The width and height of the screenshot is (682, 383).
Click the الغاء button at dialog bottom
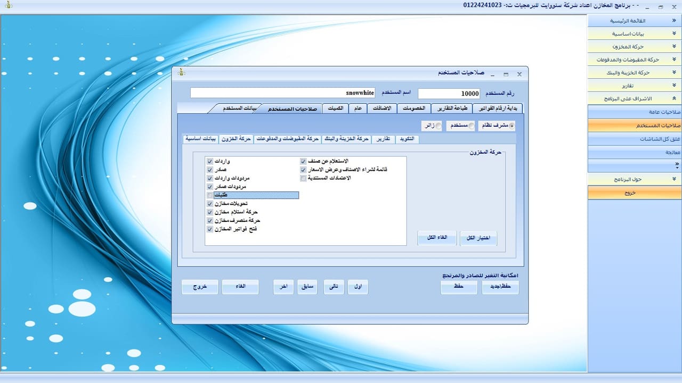[240, 287]
